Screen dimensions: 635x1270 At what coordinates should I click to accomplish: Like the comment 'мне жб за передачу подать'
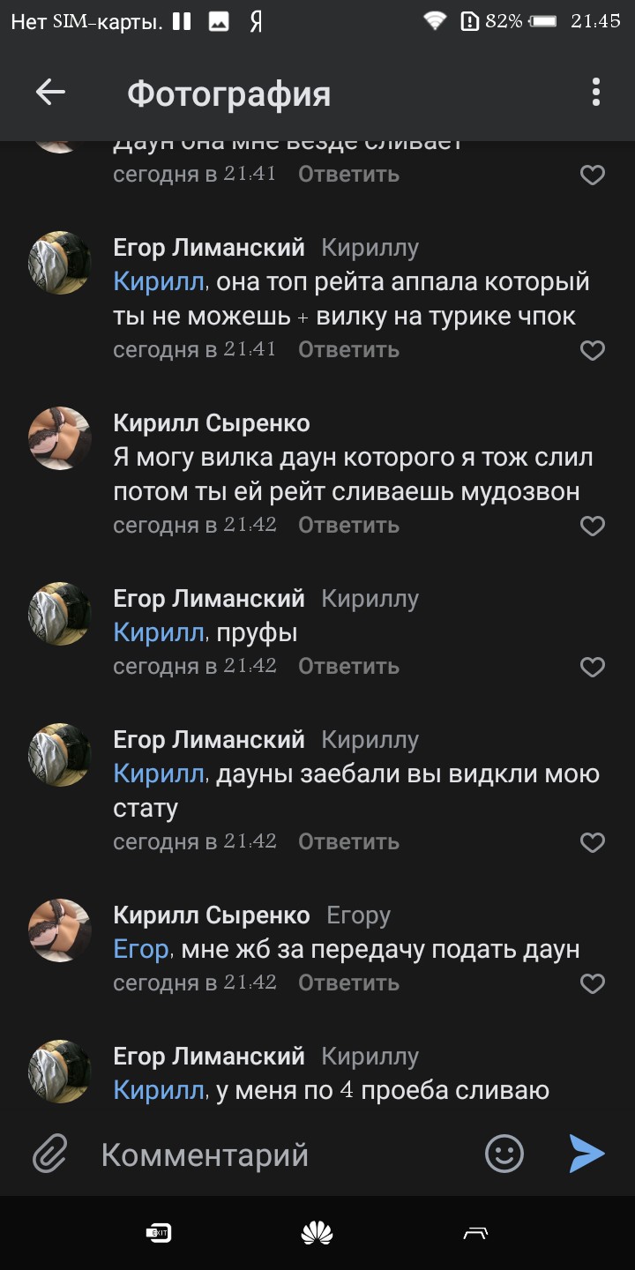[593, 982]
